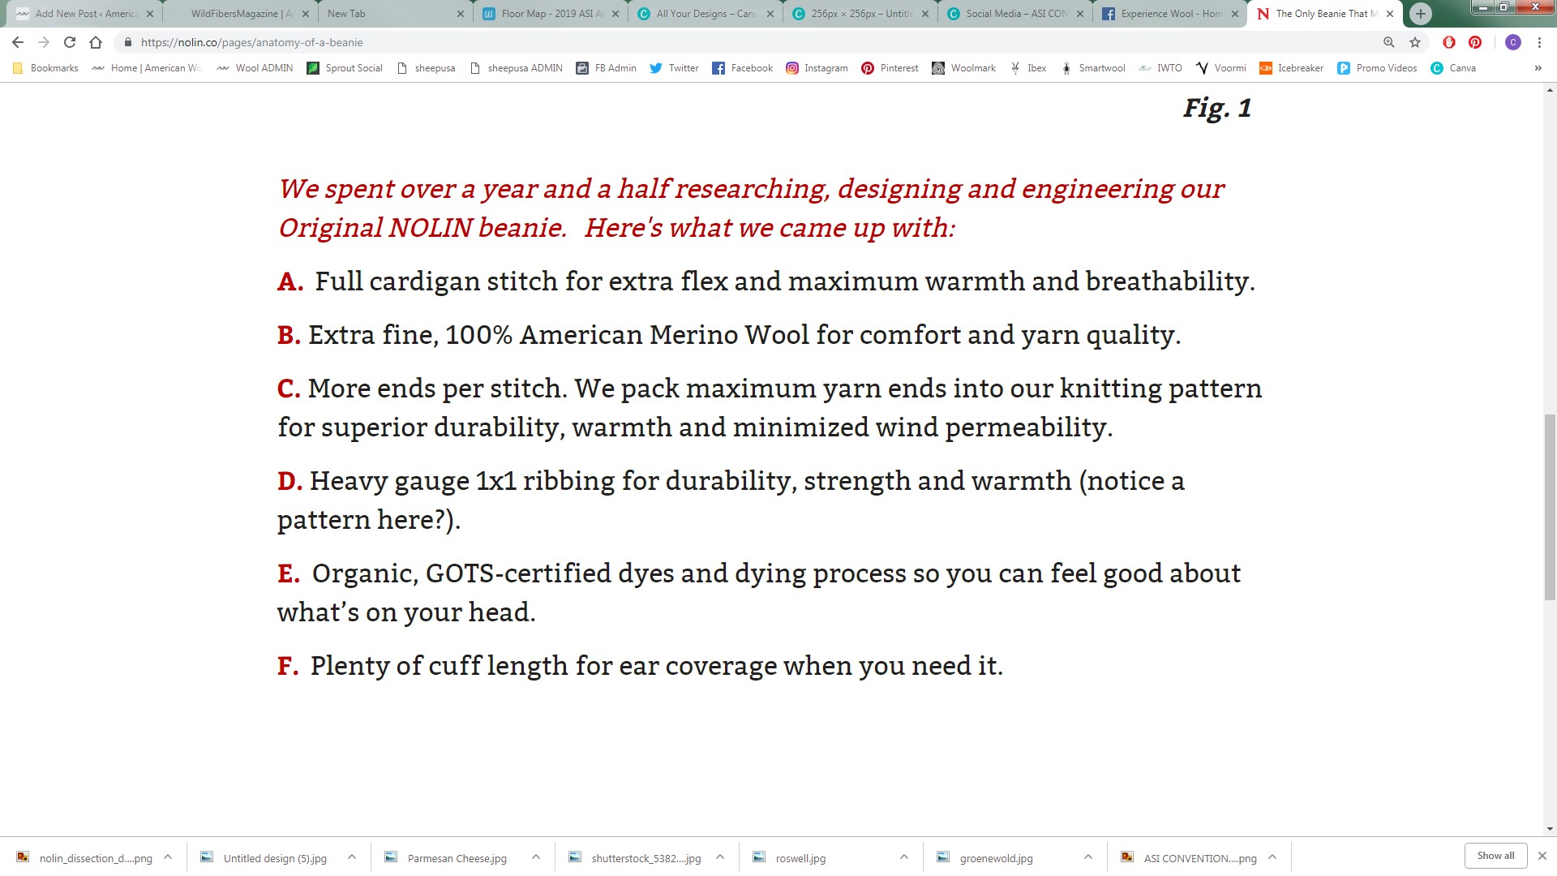Open sheepusa ADMIN bookmark
The width and height of the screenshot is (1557, 876).
(x=517, y=68)
